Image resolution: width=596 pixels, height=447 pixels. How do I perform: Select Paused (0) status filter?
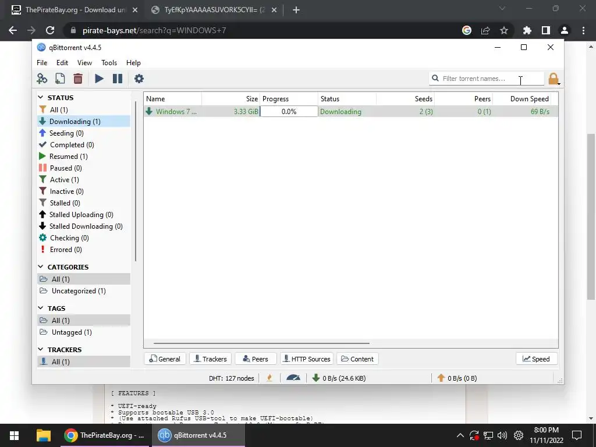pos(84,168)
